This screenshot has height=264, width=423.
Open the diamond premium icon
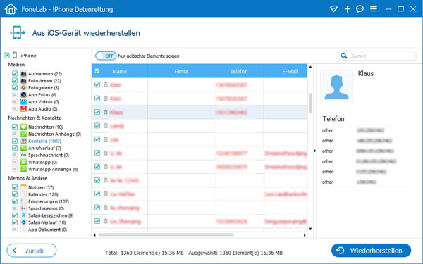point(333,9)
